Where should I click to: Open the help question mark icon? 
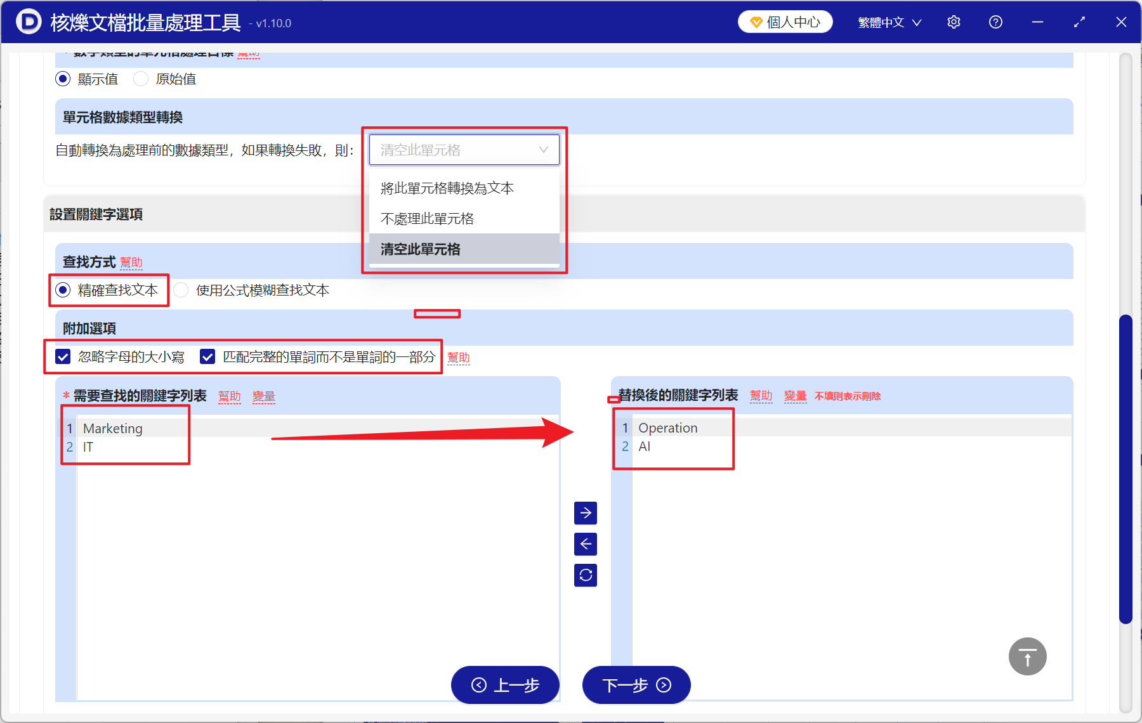[995, 22]
